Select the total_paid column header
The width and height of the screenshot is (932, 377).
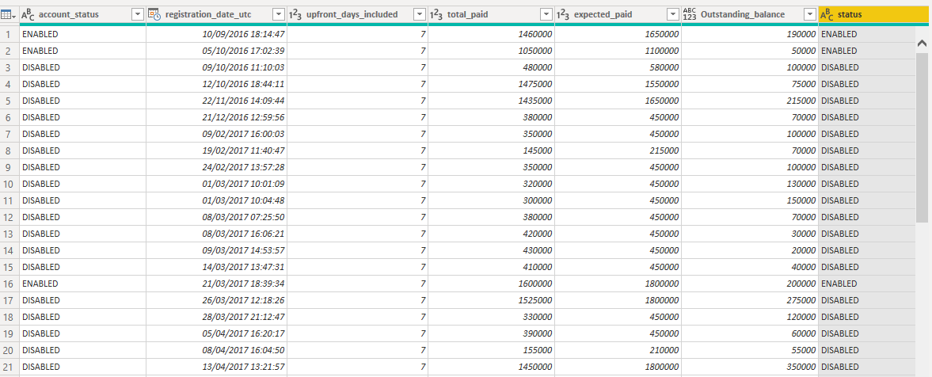point(491,14)
